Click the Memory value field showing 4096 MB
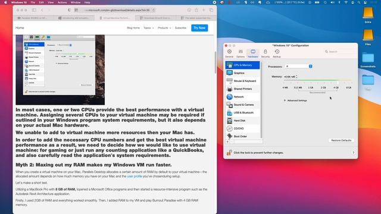The width and height of the screenshot is (381, 214). pyautogui.click(x=289, y=77)
